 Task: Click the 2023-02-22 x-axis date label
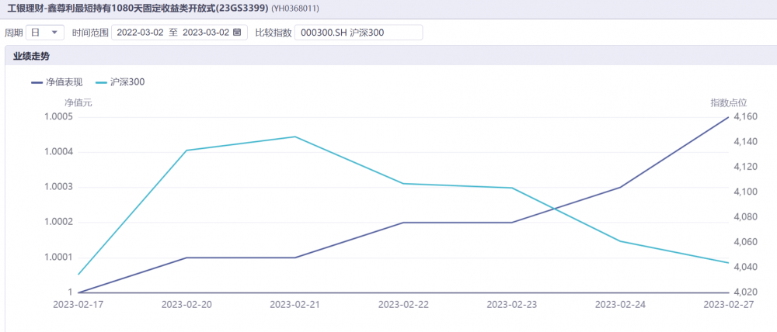point(402,305)
